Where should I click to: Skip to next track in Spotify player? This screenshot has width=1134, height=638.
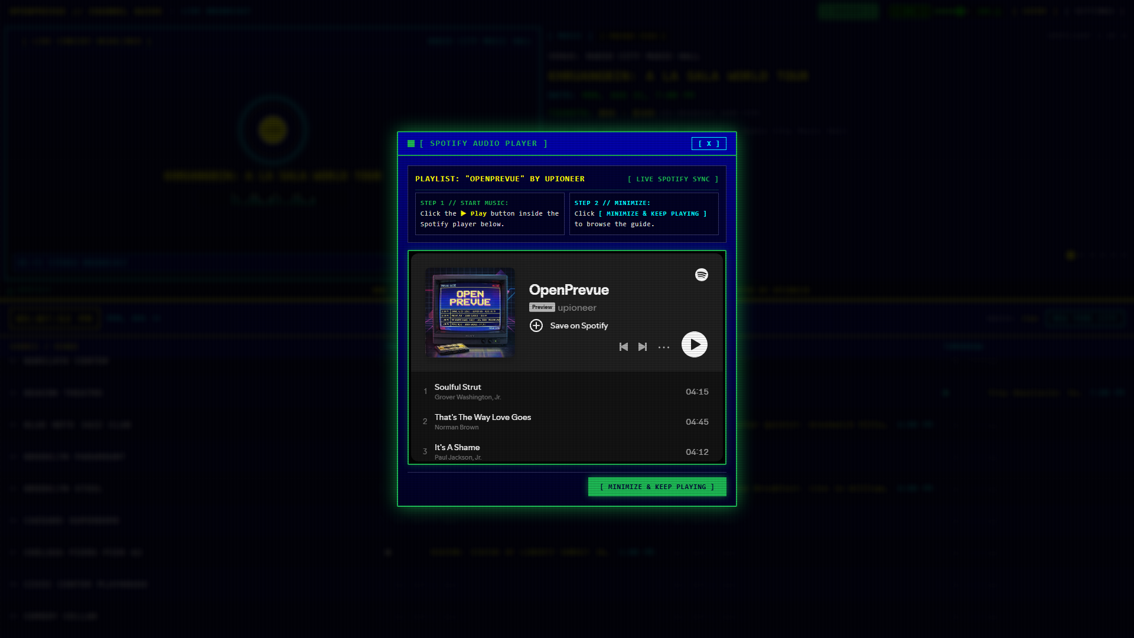click(x=643, y=347)
